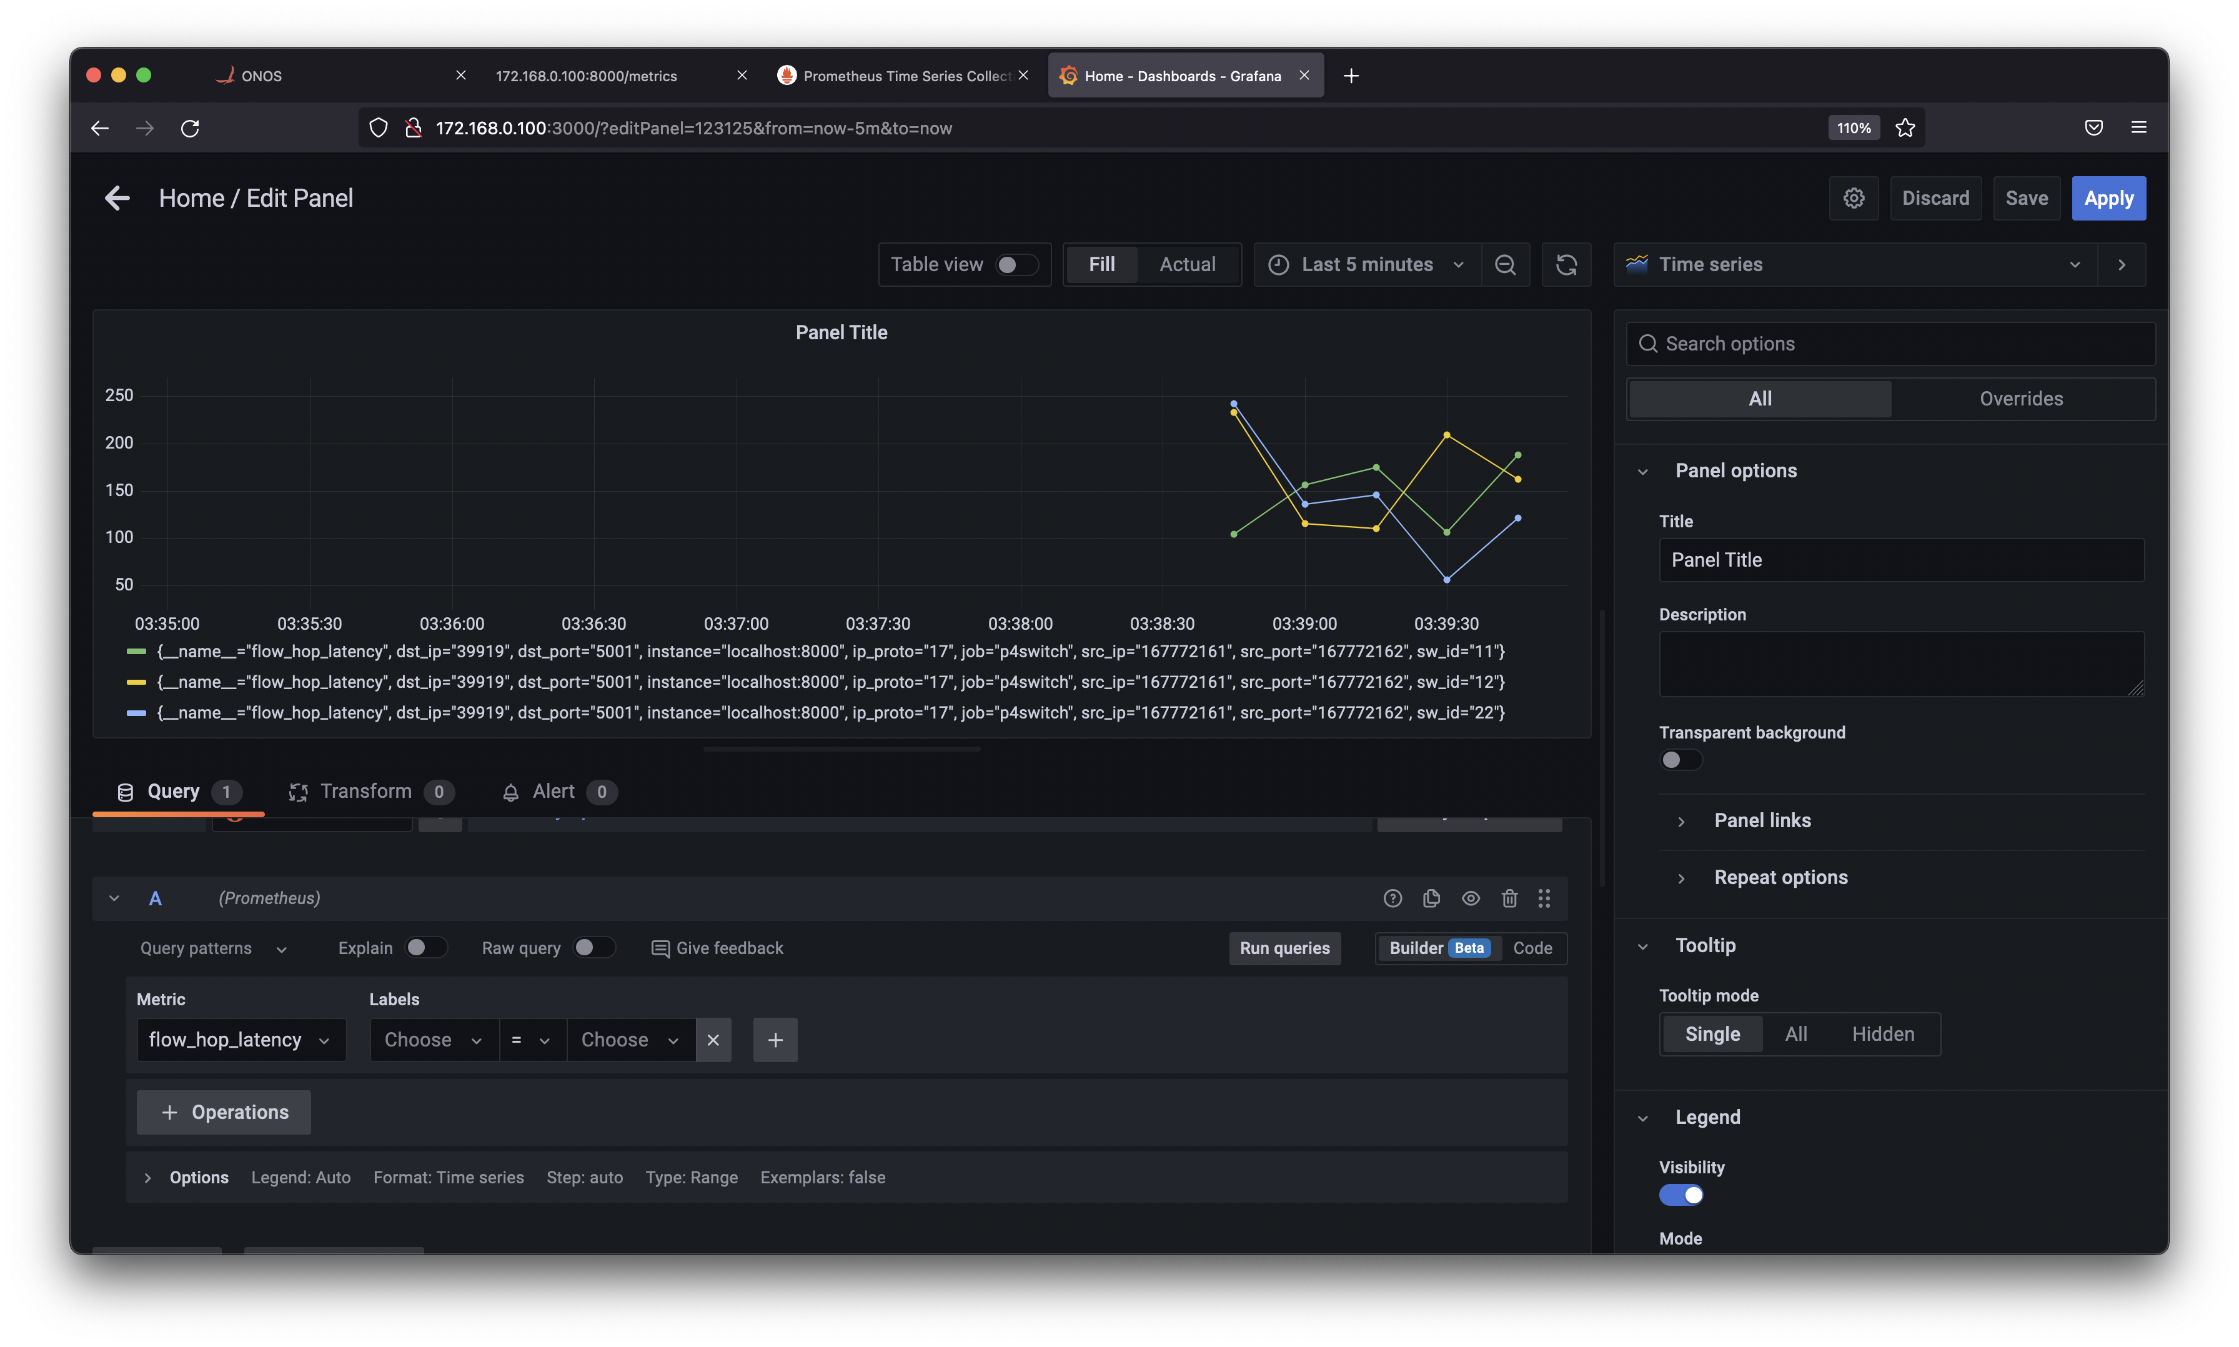Toggle the Raw query switch
The height and width of the screenshot is (1347, 2239).
click(x=595, y=948)
